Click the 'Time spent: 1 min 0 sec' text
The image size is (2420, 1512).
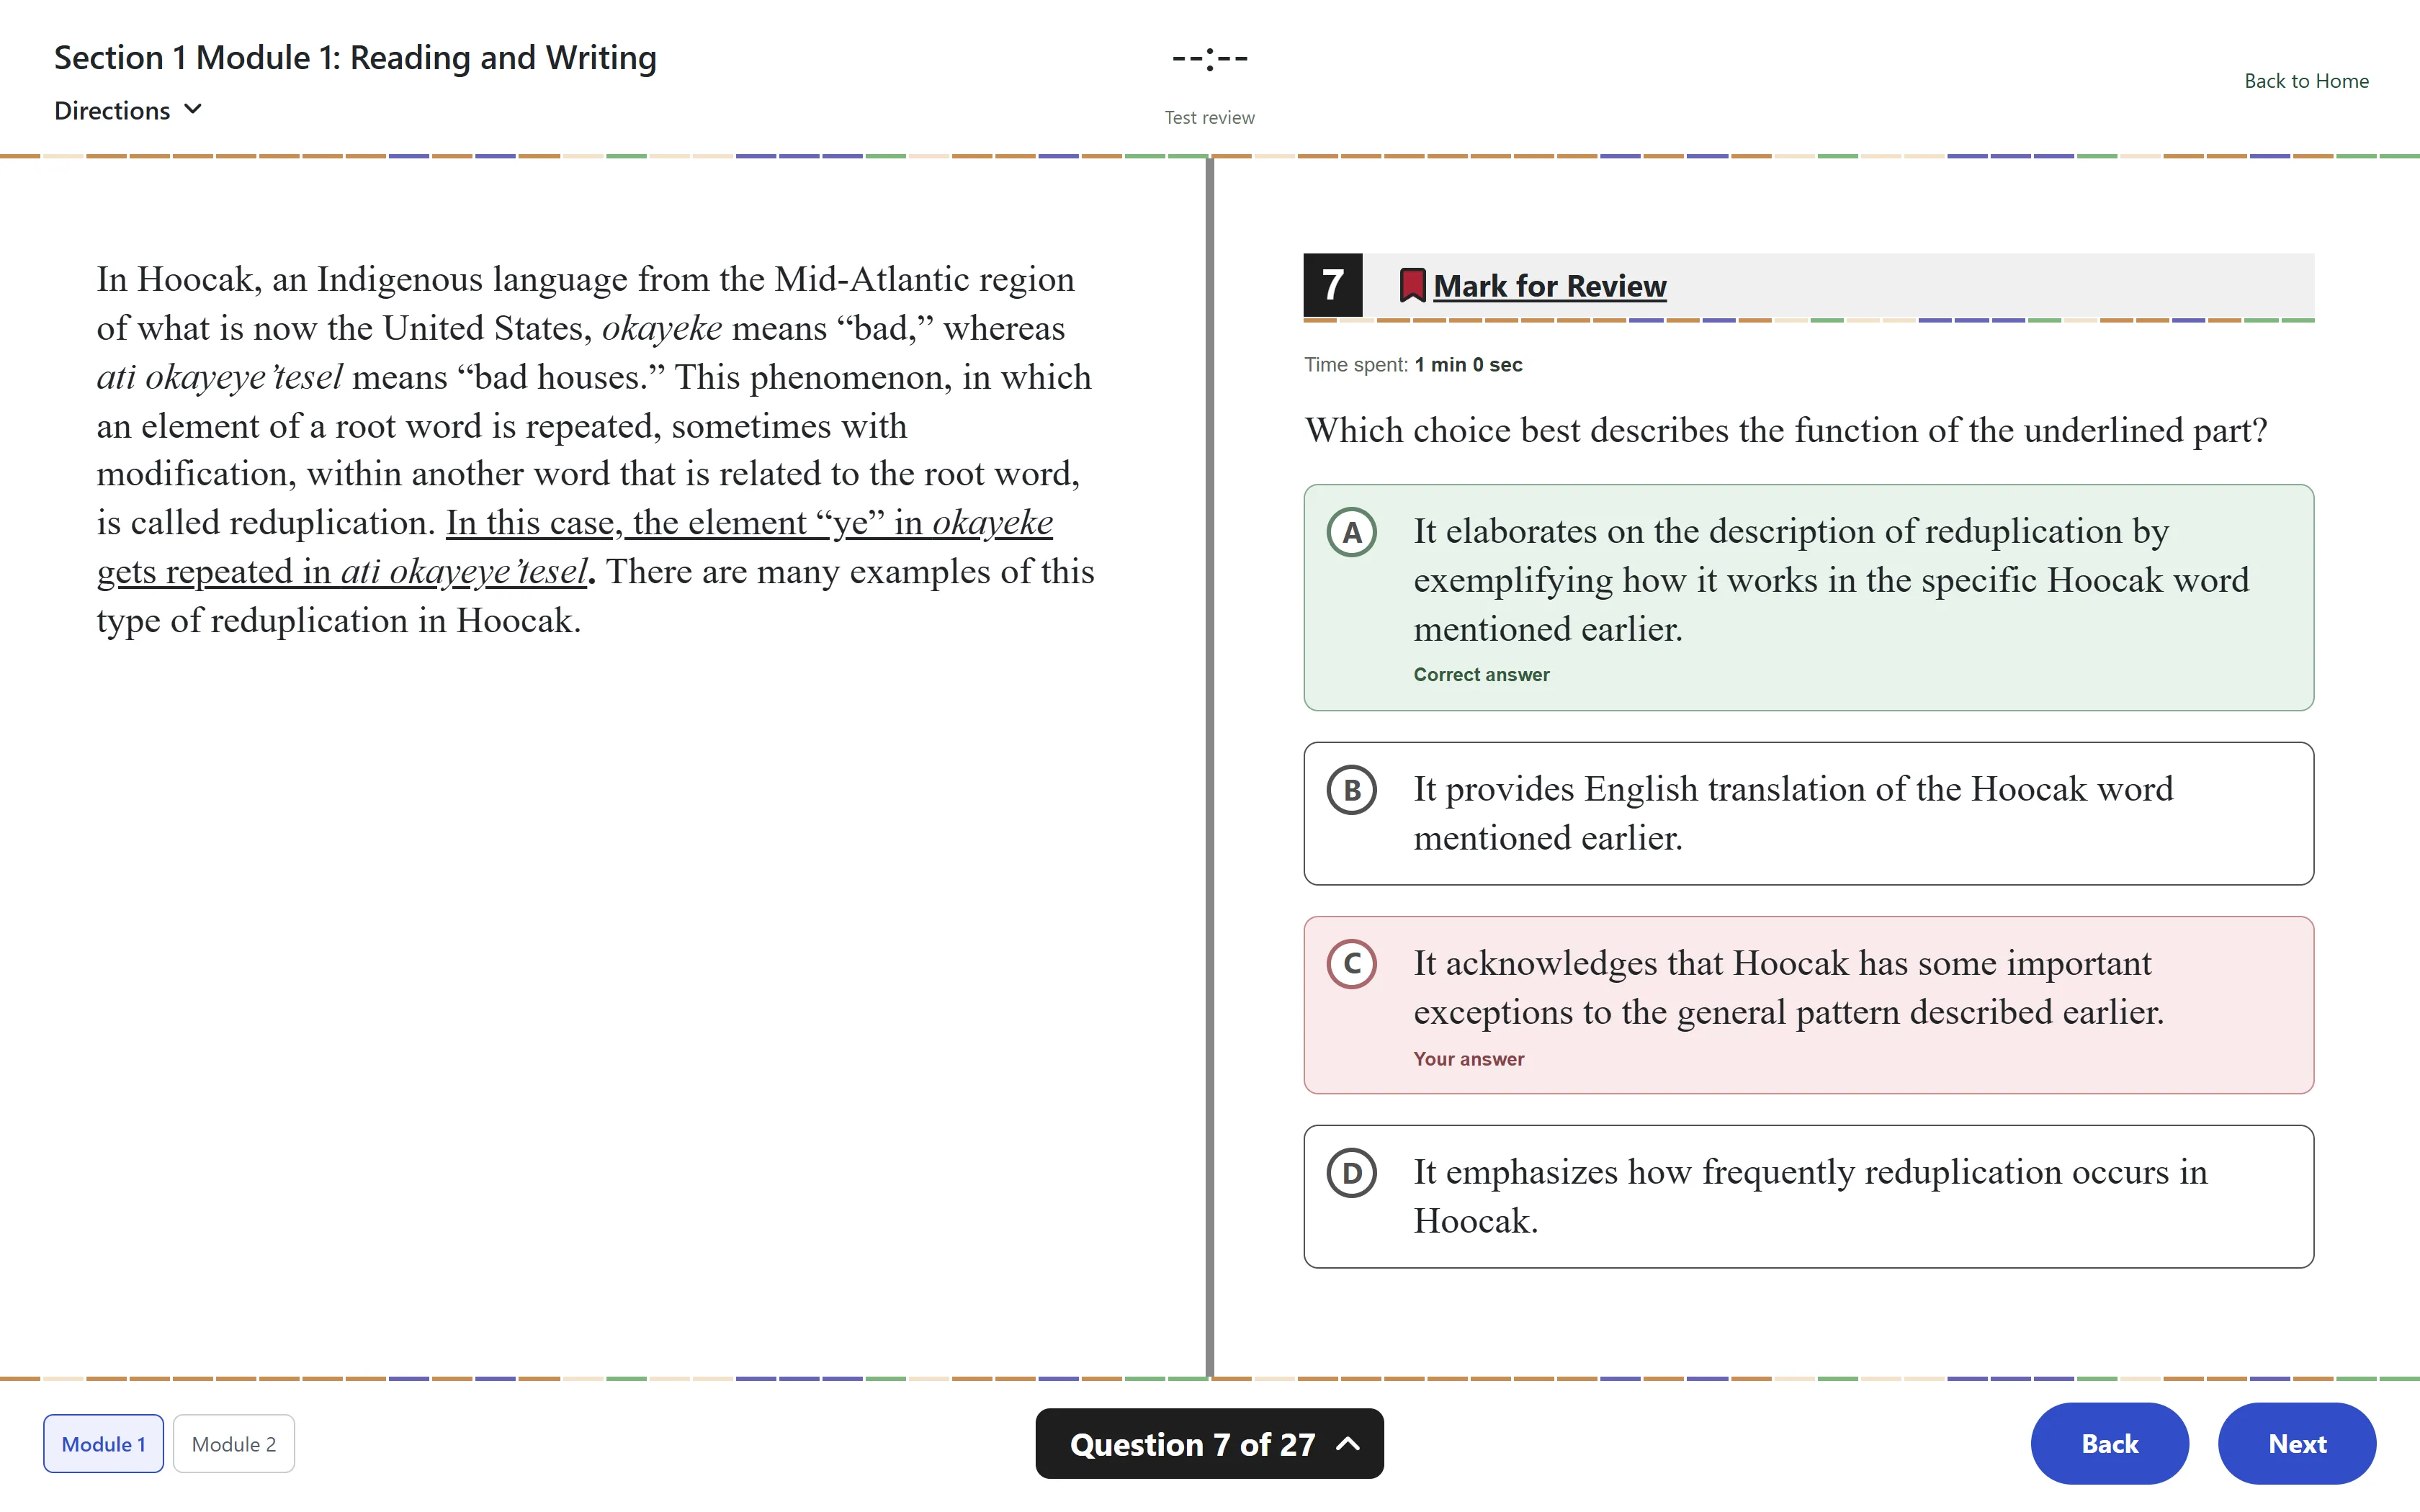[1413, 365]
